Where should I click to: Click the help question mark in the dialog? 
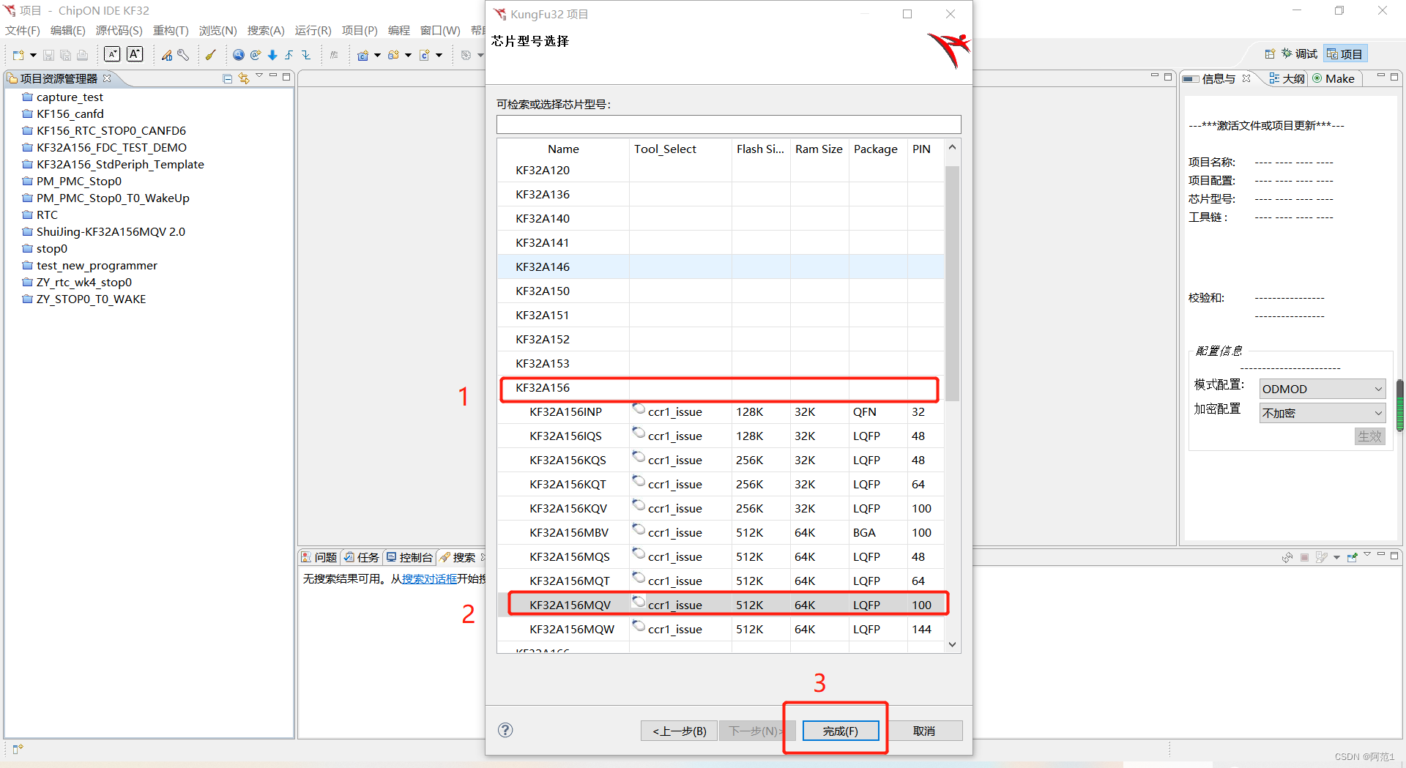coord(505,730)
